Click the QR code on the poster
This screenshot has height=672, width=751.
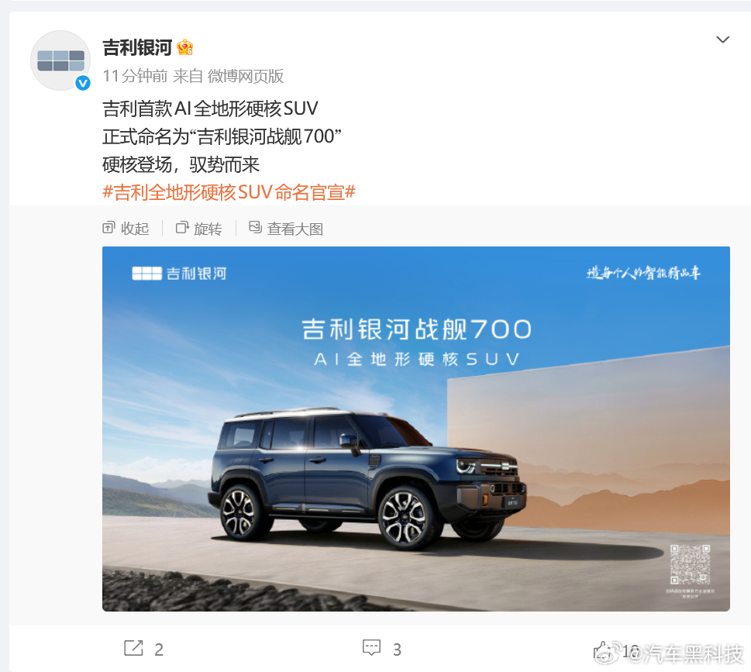[690, 564]
